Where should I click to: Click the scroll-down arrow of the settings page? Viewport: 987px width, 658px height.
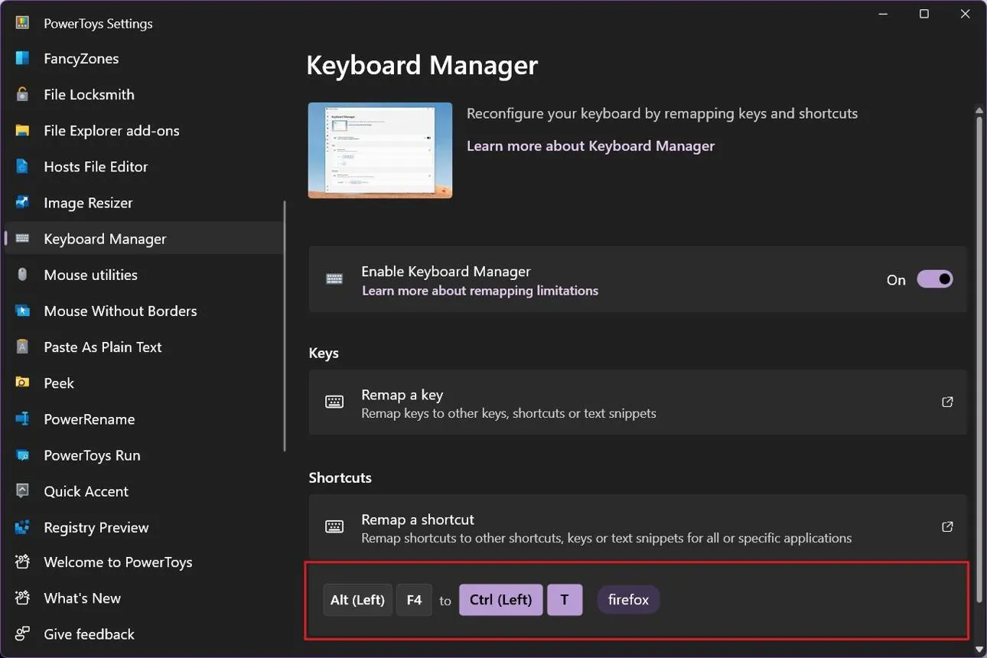click(x=979, y=651)
